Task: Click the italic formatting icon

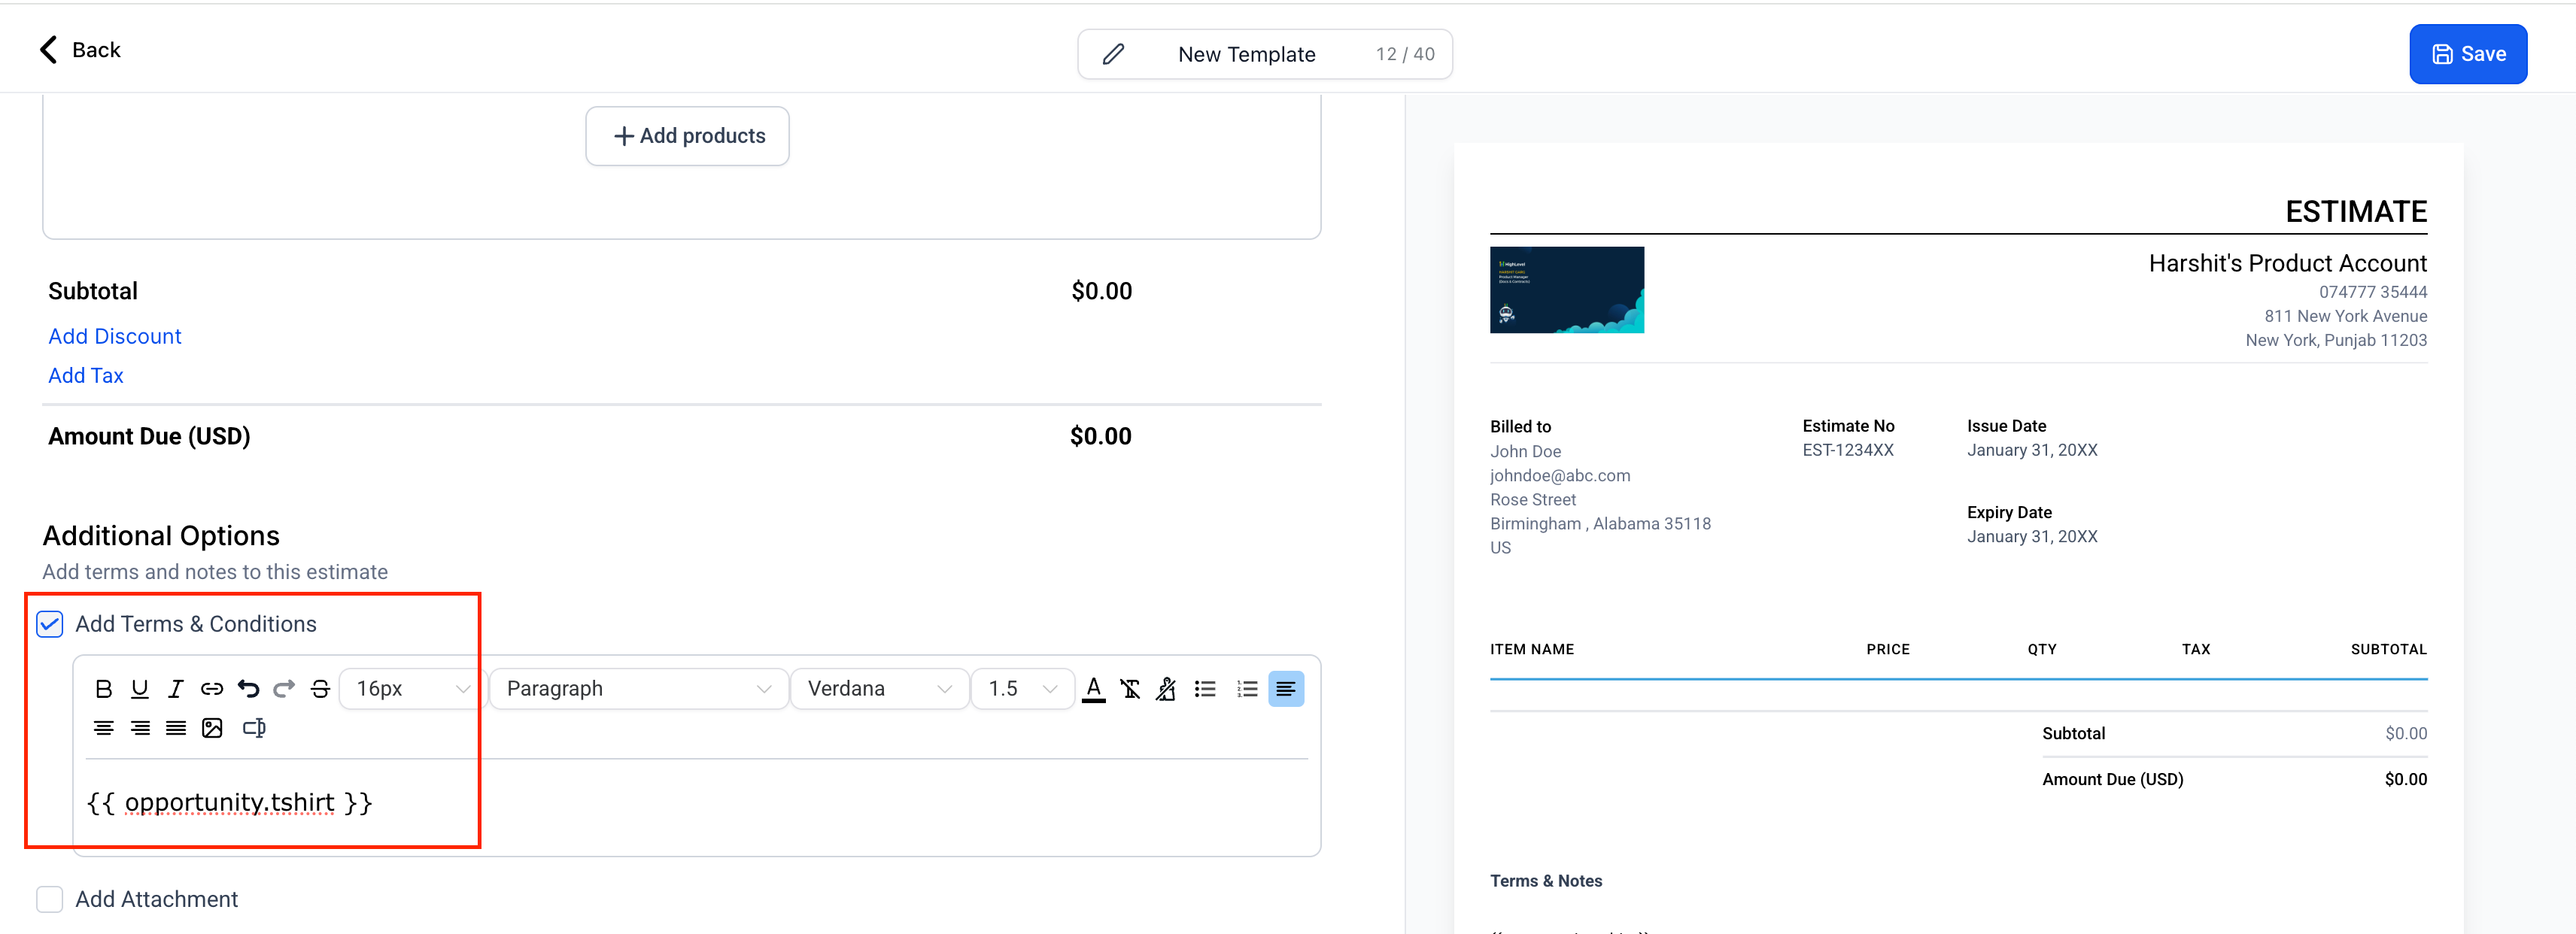Action: (x=176, y=688)
